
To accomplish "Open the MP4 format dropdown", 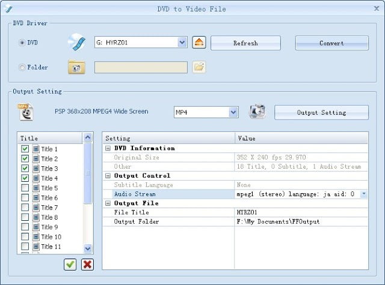I will pyautogui.click(x=233, y=112).
